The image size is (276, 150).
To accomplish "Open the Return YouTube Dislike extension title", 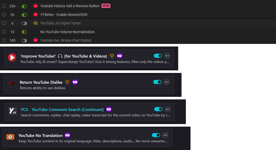I will (x=41, y=82).
